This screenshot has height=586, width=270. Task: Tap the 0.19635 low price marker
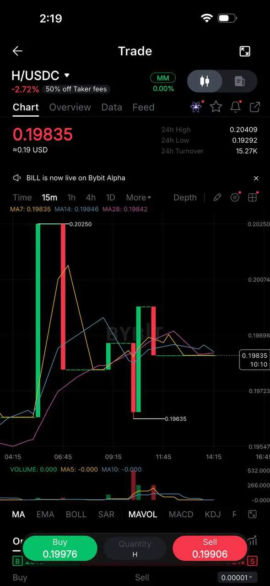pyautogui.click(x=176, y=419)
